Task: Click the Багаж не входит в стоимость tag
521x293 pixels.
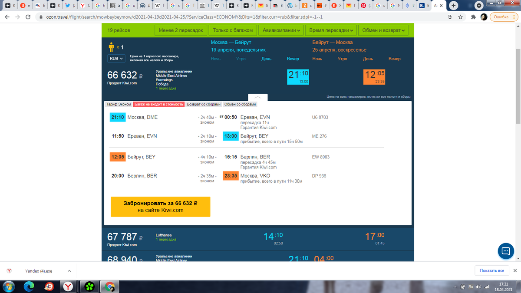Action: (x=159, y=105)
